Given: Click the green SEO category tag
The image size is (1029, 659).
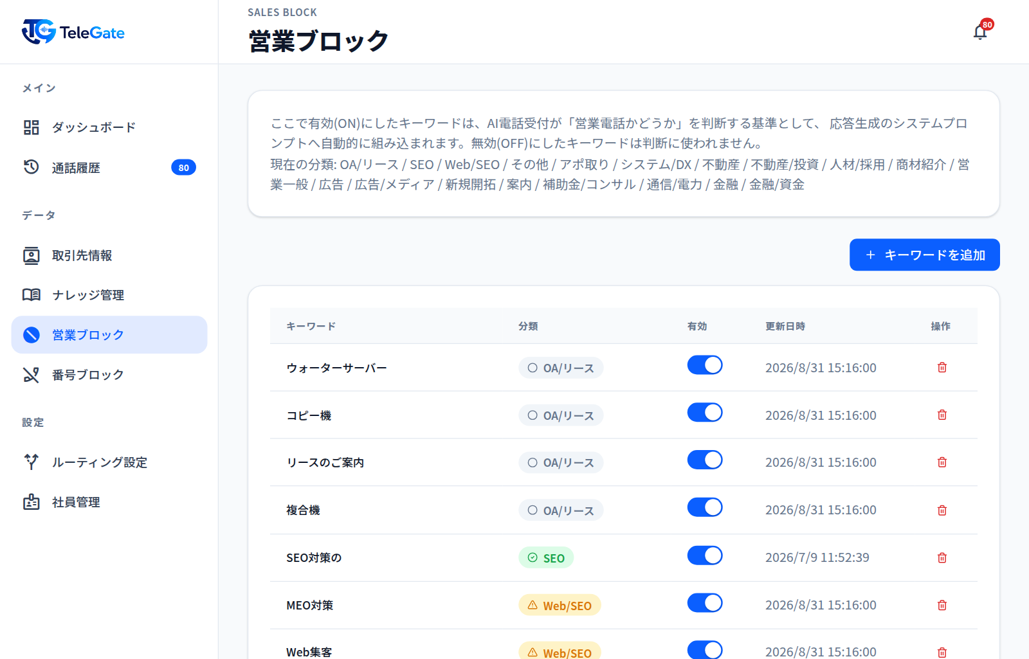Looking at the screenshot, I should pos(546,557).
